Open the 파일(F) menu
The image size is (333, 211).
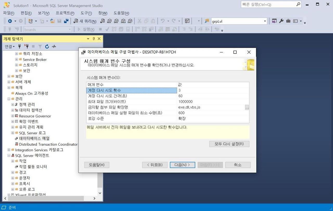(x=9, y=13)
